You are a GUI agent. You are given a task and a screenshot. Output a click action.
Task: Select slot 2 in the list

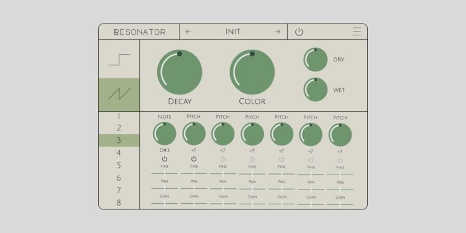pos(119,128)
